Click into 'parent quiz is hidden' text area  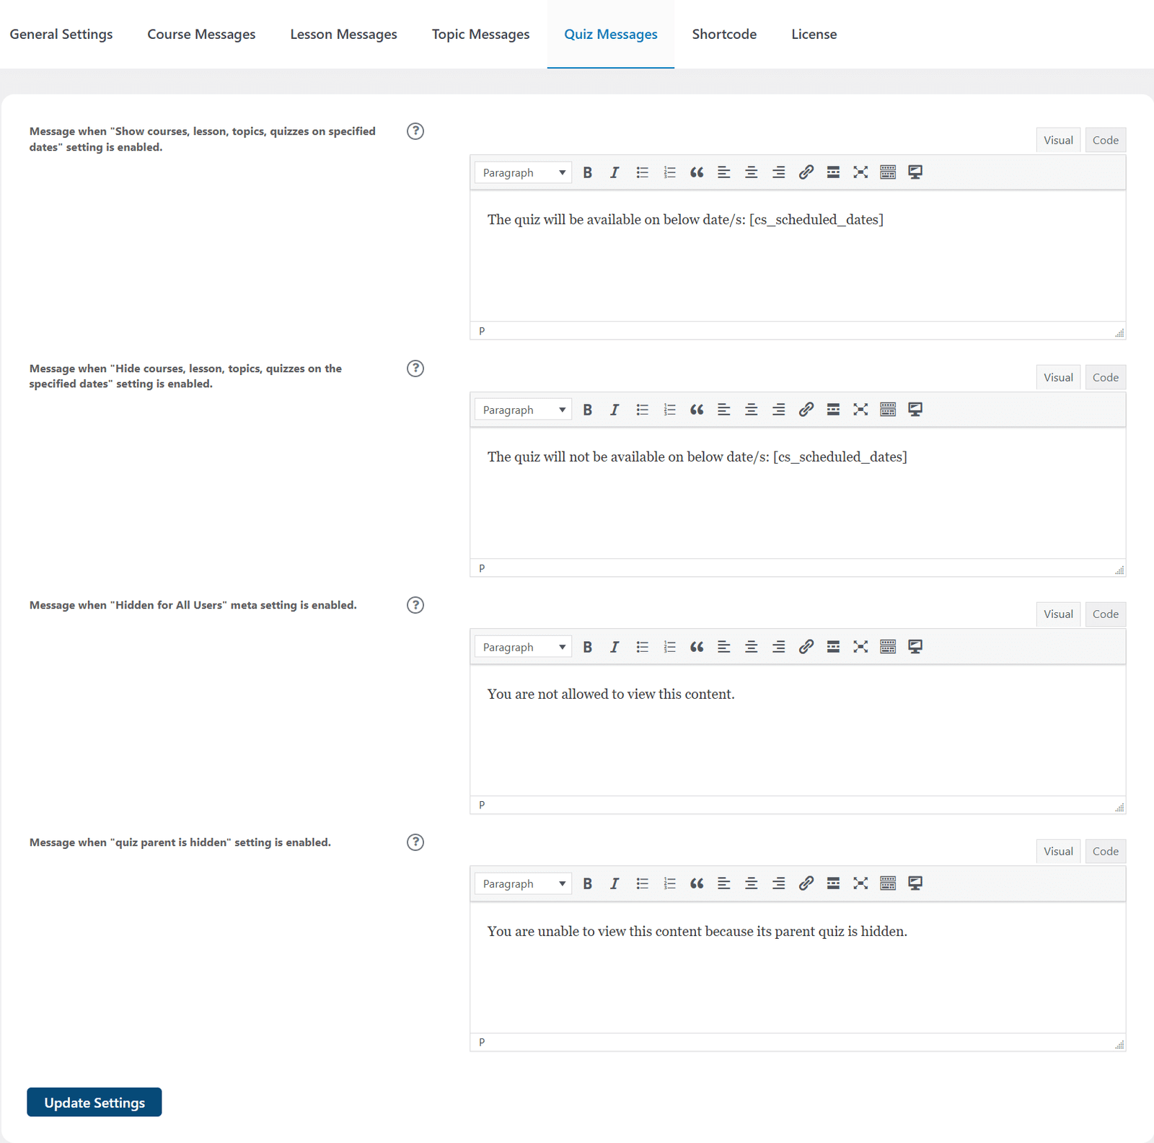coord(798,968)
